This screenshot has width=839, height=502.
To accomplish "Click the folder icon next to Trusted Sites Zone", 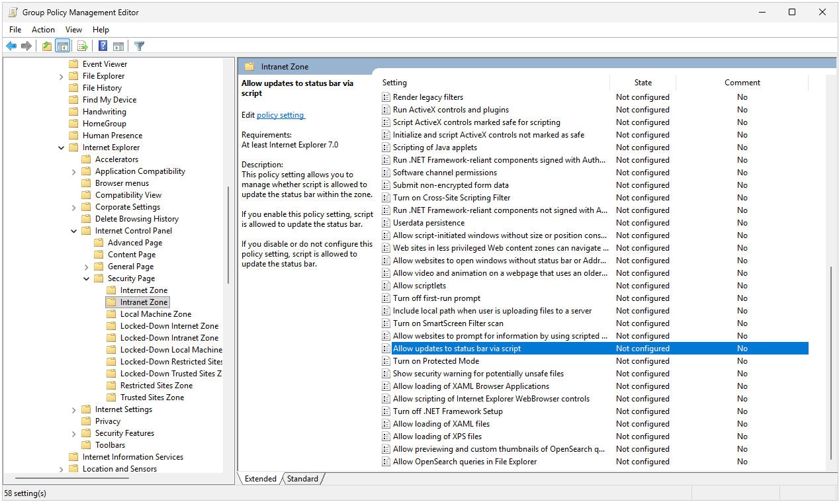I will [x=111, y=397].
